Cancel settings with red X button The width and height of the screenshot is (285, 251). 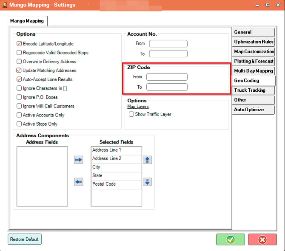pyautogui.click(x=262, y=240)
